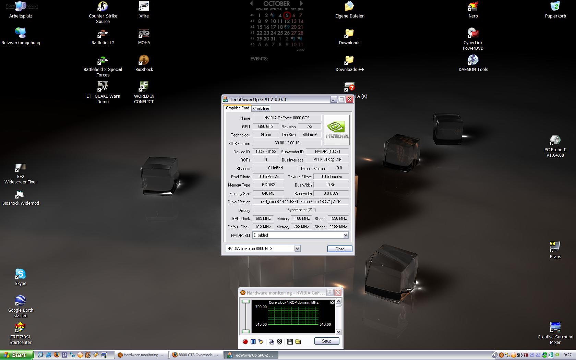Screen dimensions: 576x360
Task: Open log file with the yellow folder icon
Action: point(298,341)
